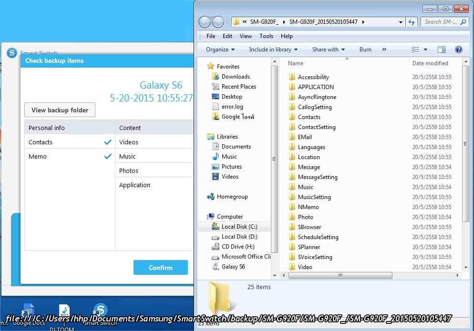Click the file list vertical scrollbar thumb

[x=465, y=144]
